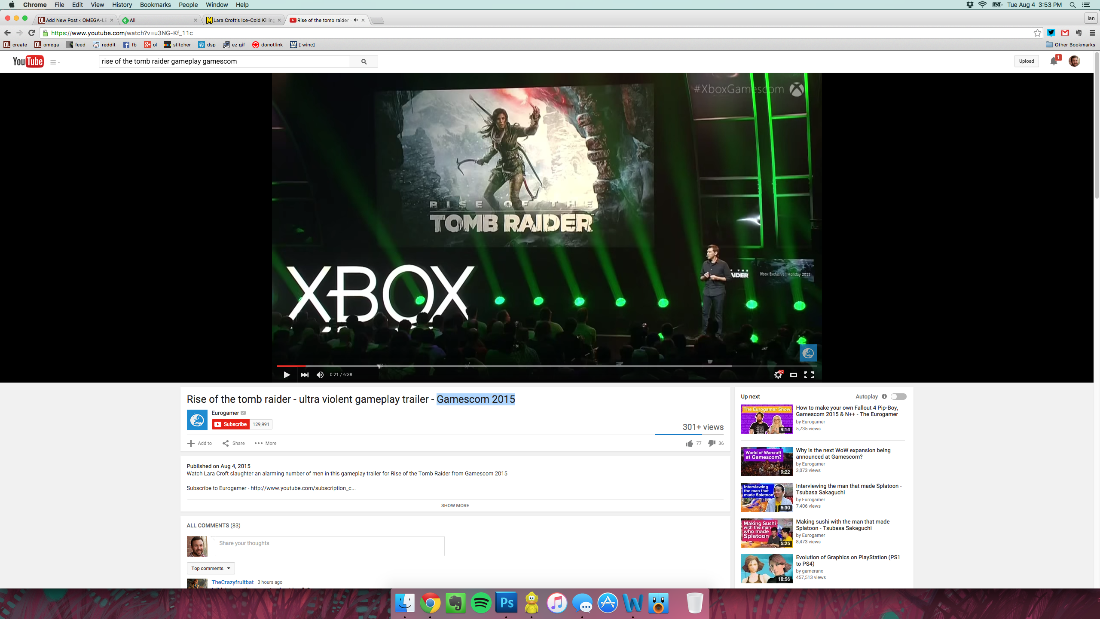The image size is (1100, 619).
Task: Open the Bookmarks menu
Action: point(155,5)
